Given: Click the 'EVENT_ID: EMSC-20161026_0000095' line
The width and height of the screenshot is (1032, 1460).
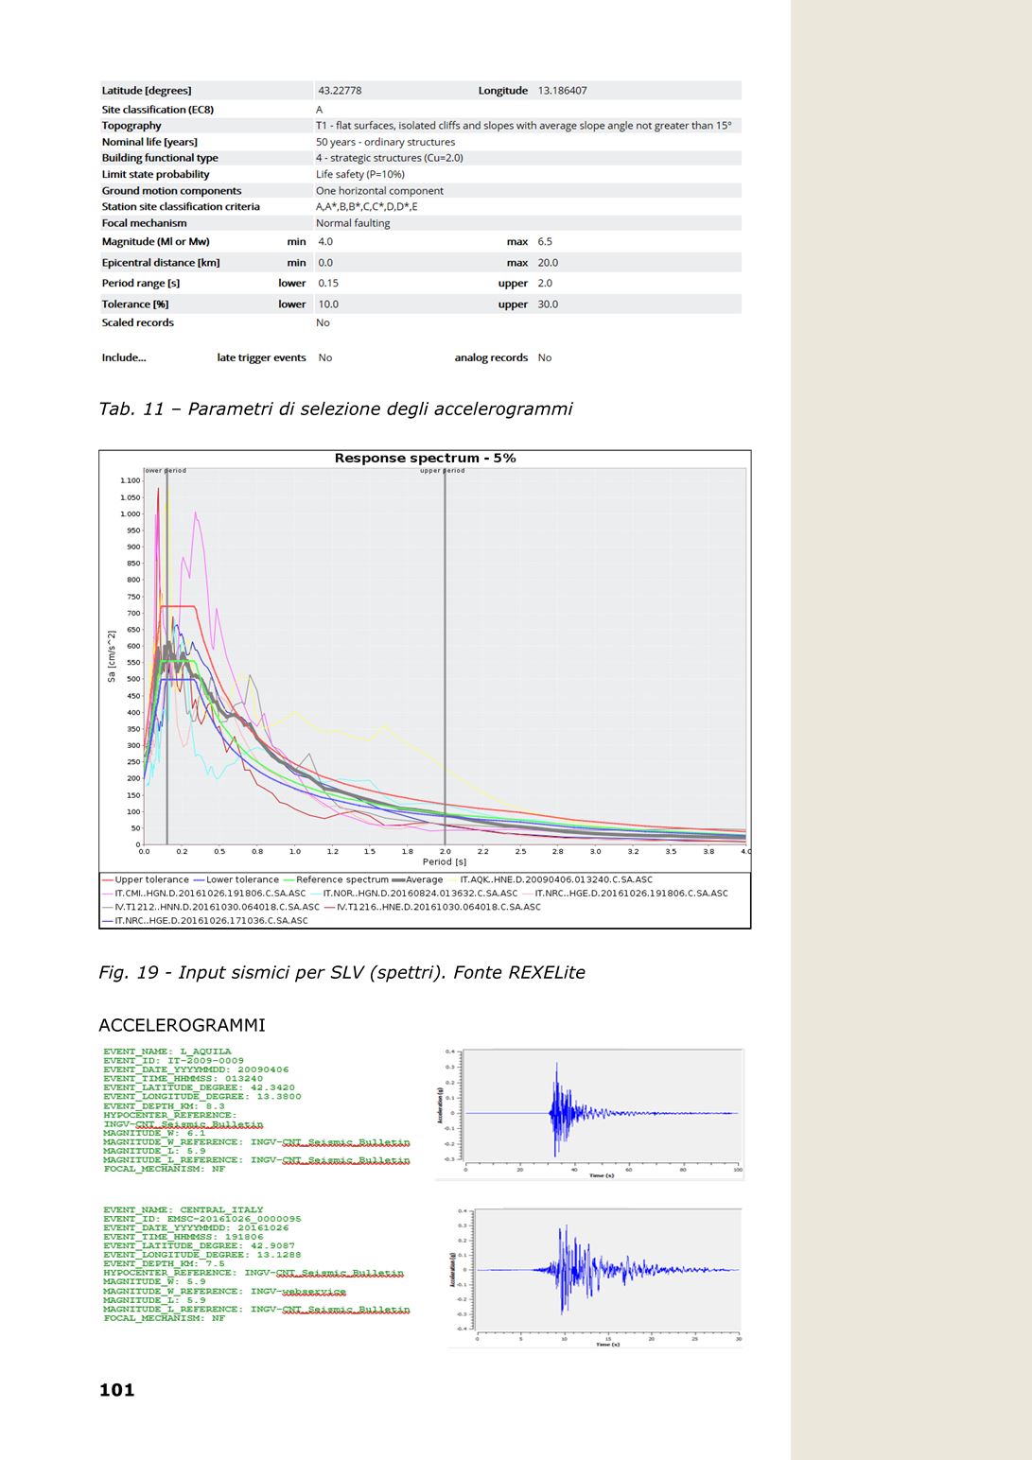Looking at the screenshot, I should 202,1219.
